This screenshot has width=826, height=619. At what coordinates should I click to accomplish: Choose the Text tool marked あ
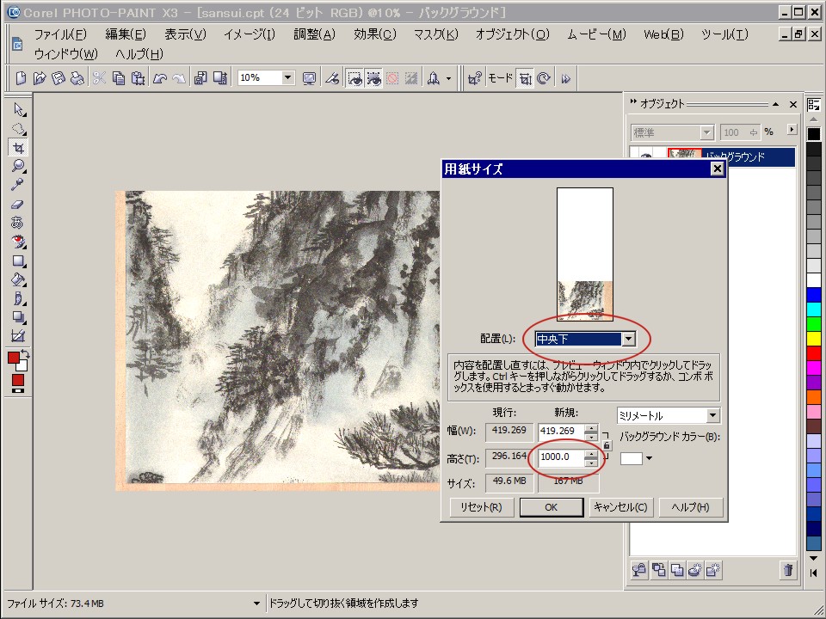coord(18,224)
